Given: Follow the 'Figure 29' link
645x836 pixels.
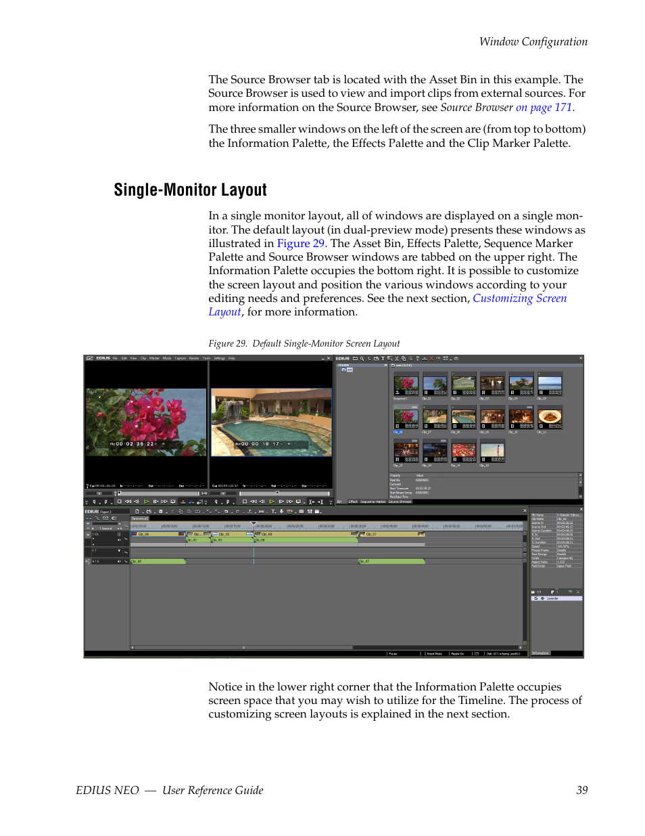Looking at the screenshot, I should click(x=301, y=244).
